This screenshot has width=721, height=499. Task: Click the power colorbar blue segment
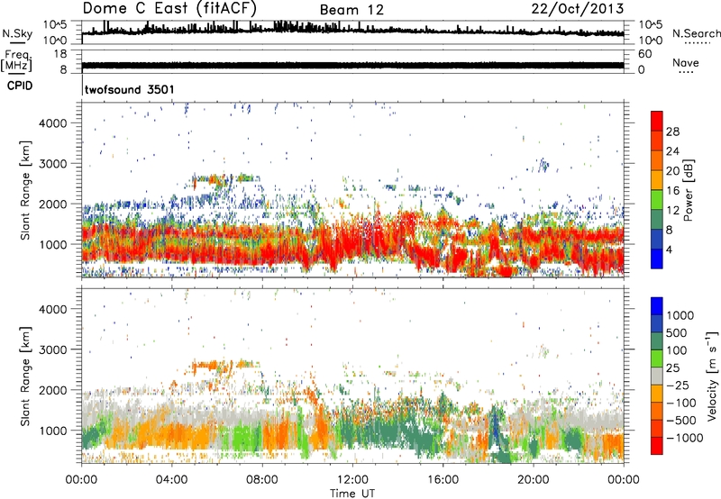click(x=657, y=259)
